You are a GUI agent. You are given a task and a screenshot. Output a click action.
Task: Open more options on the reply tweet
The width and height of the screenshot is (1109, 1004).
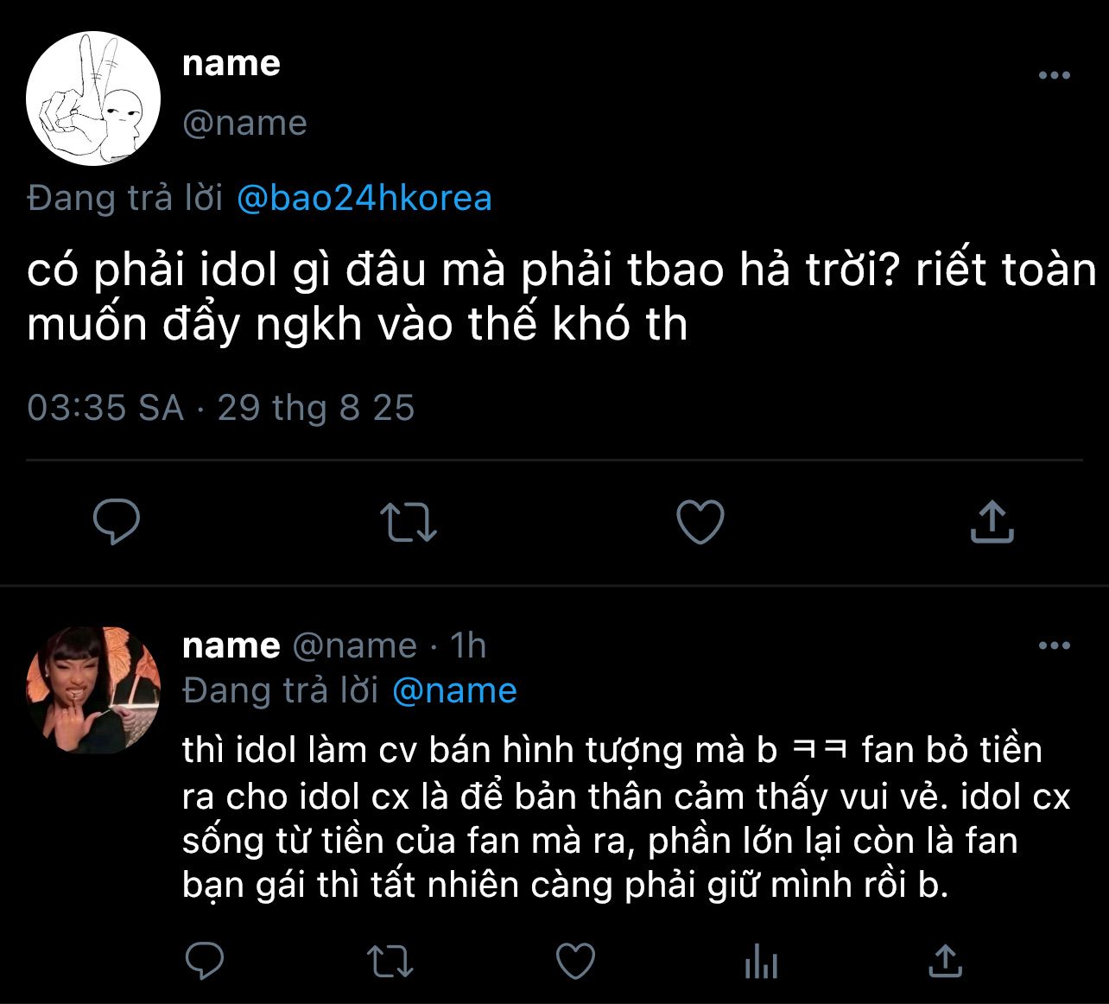pos(1055,645)
